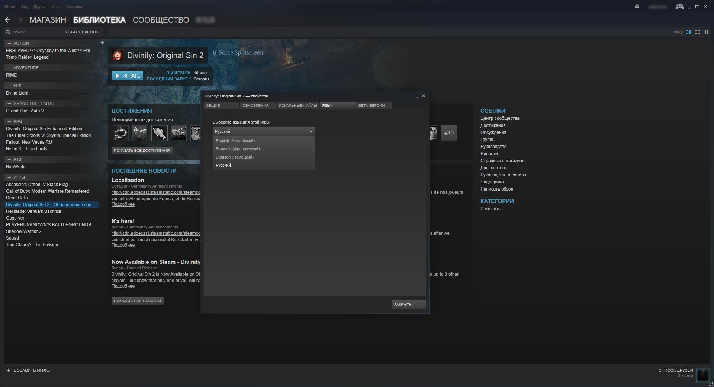This screenshot has height=387, width=714.
Task: Open the language dropdown arrow
Action: [x=311, y=131]
